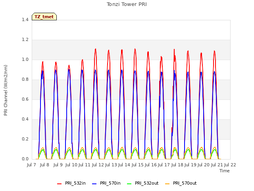Click the red PRI_532in legend swatch
This screenshot has height=191, width=254.
pyautogui.click(x=60, y=184)
